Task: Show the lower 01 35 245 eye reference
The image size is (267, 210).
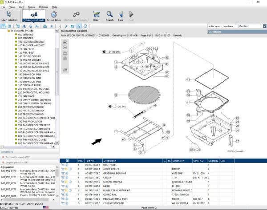Action: [x=110, y=107]
